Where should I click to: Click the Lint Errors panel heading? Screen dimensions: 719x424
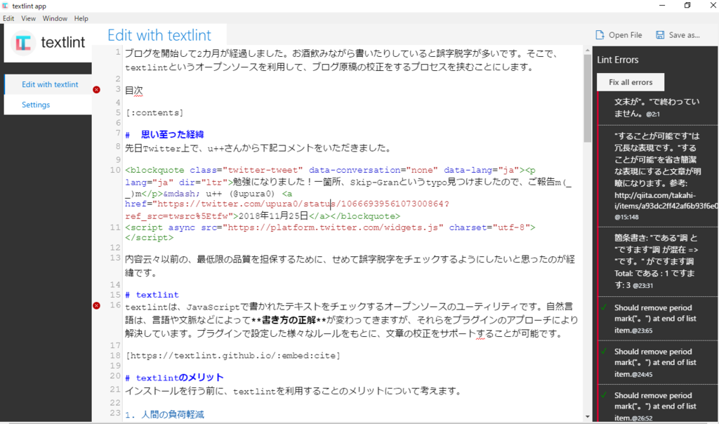click(618, 60)
